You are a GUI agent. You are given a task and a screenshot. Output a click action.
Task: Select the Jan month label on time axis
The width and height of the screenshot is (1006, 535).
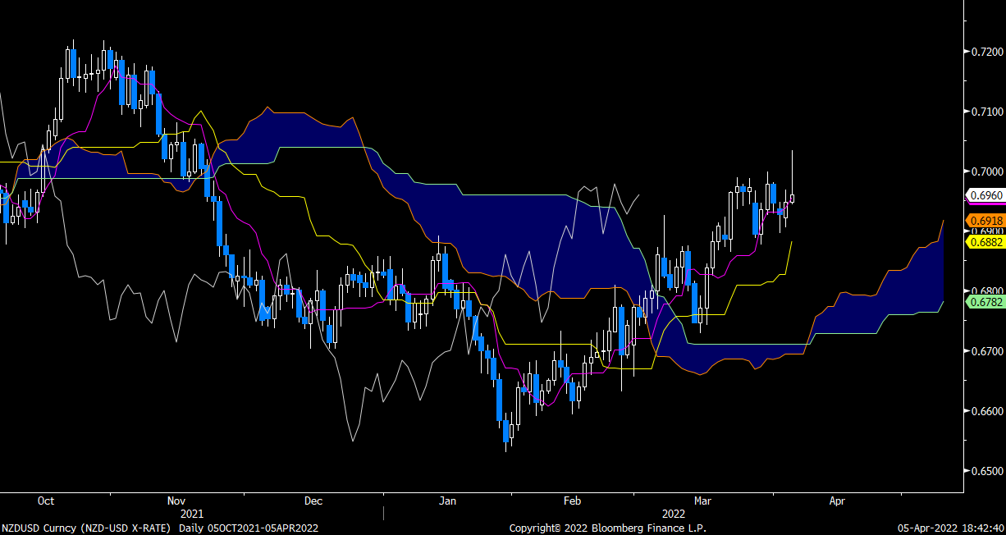click(447, 501)
